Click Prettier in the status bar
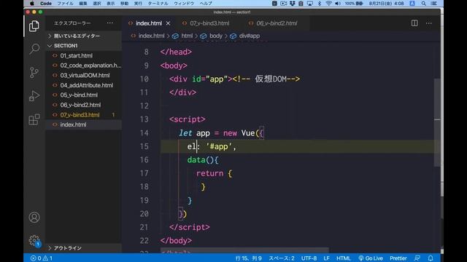Image resolution: width=467 pixels, height=262 pixels. [398, 258]
